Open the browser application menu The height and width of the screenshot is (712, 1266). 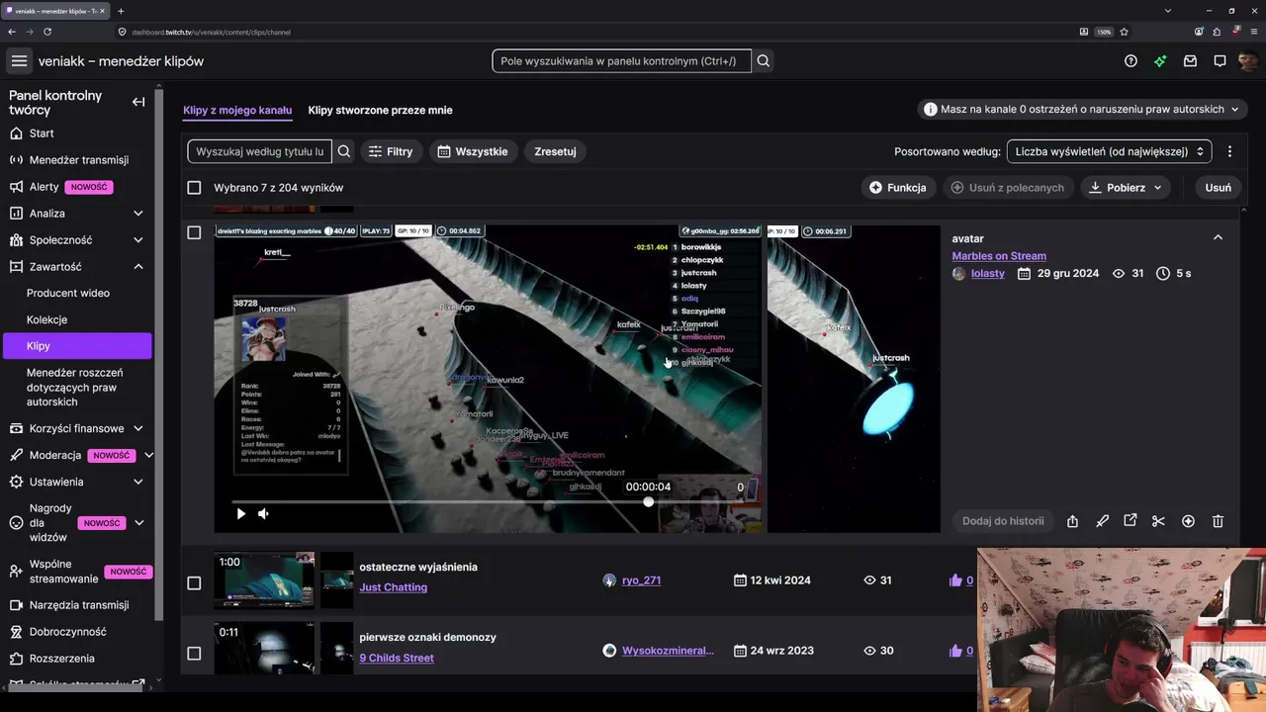pyautogui.click(x=1254, y=32)
